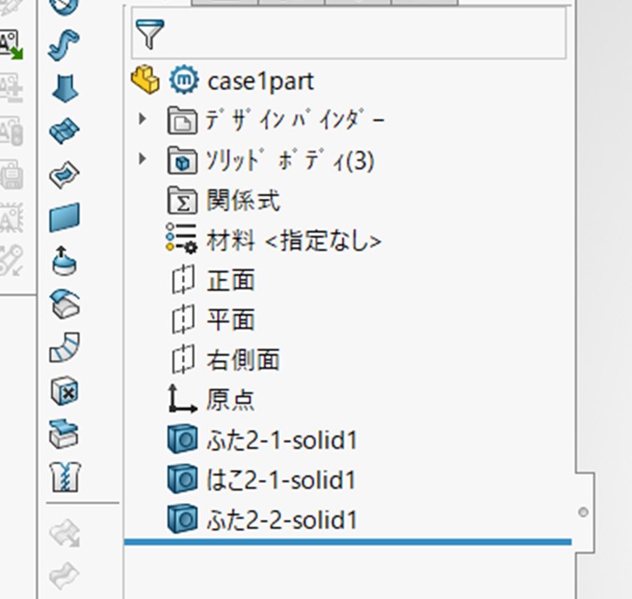
Task: Expand the ソリッドボディ(3) folder
Action: click(142, 159)
